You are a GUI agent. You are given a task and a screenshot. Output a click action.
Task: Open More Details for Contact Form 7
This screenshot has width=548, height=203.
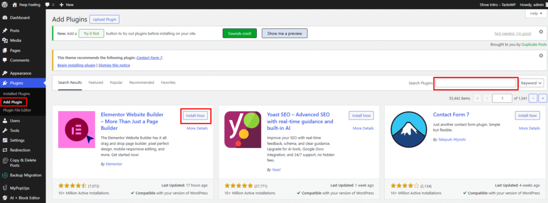529,128
